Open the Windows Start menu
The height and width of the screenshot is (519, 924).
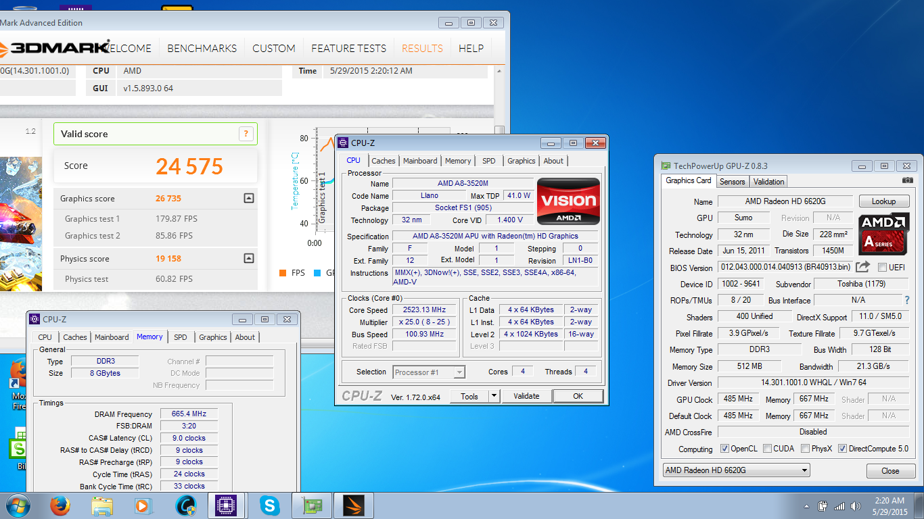[18, 505]
